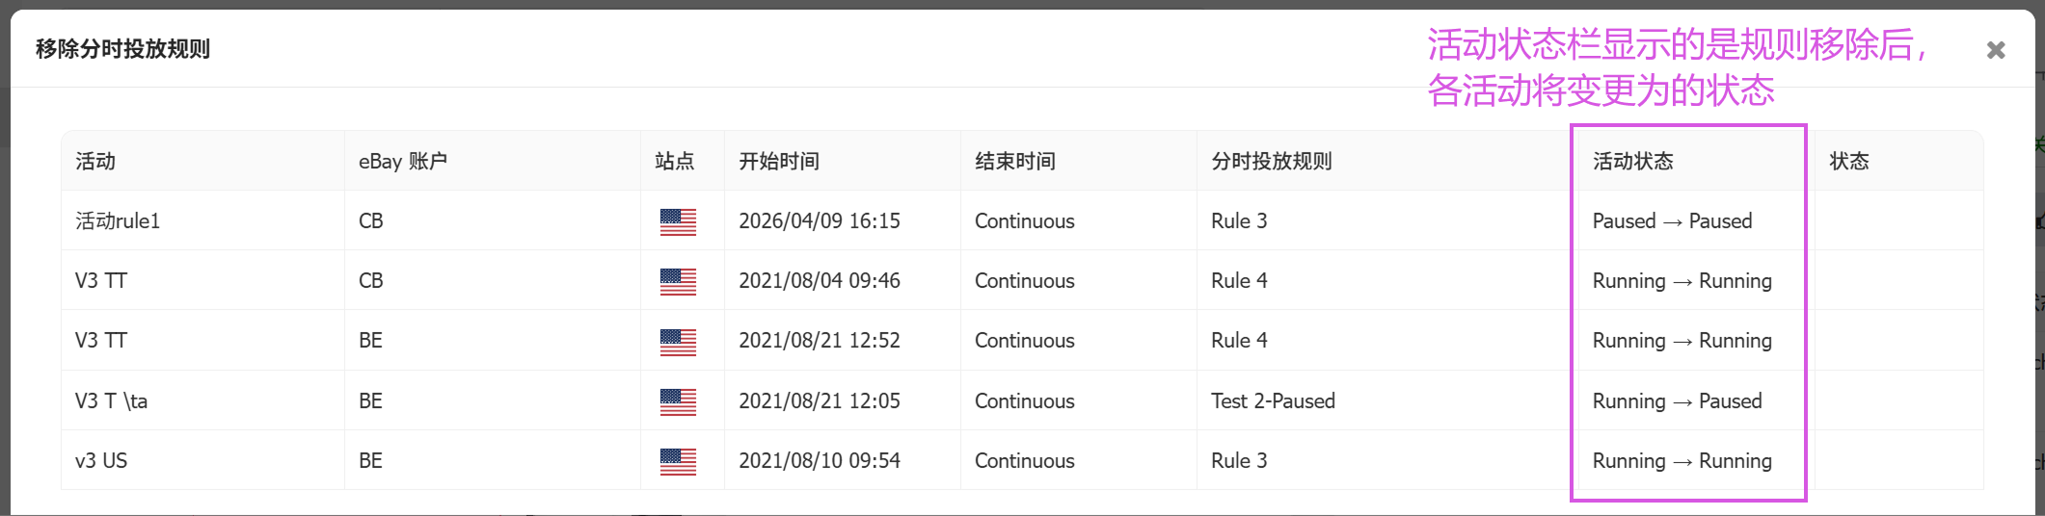
Task: Select the Test 2-Paused rule cell
Action: pyautogui.click(x=1273, y=401)
